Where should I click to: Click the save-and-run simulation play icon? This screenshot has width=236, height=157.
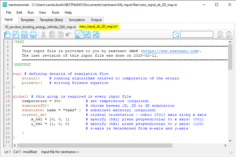pos(97,35)
